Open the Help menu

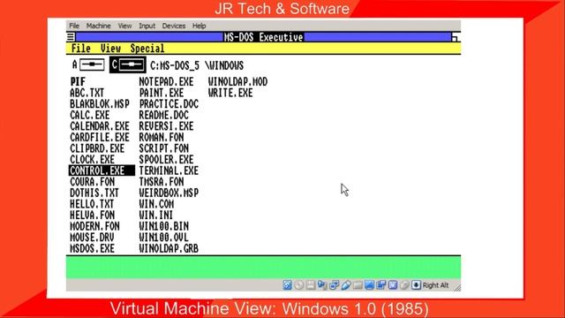pos(199,26)
